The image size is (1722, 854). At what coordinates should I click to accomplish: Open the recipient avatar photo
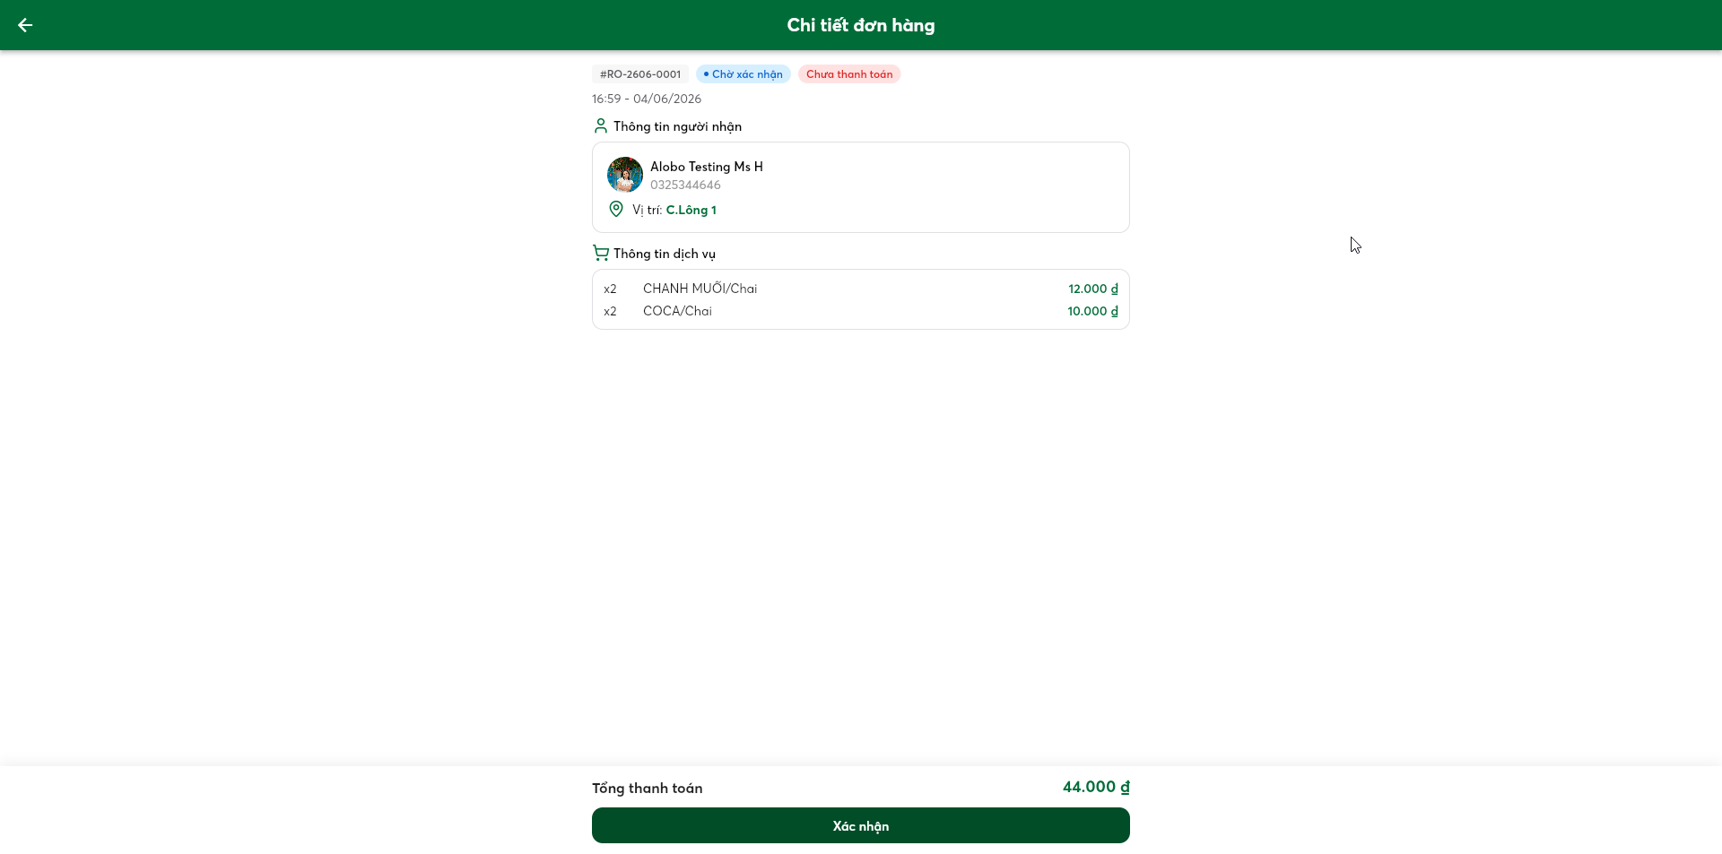tap(625, 175)
